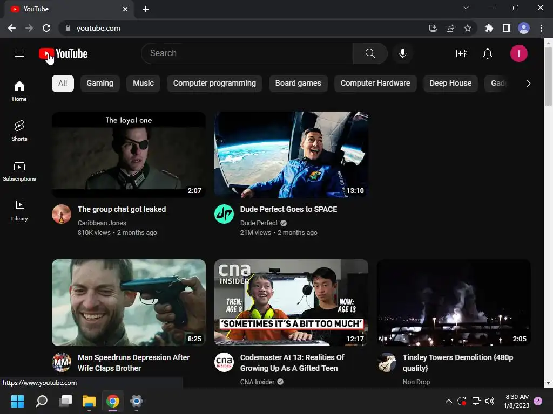Screen dimensions: 553x414
Task: Open the taskbar clock and date
Action: (x=517, y=401)
